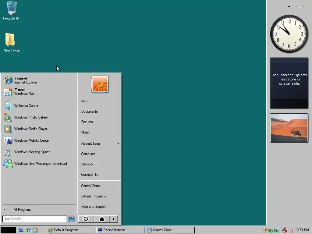Click the Start button on taskbar
Screen dimensions: 312x234
(x=8, y=230)
